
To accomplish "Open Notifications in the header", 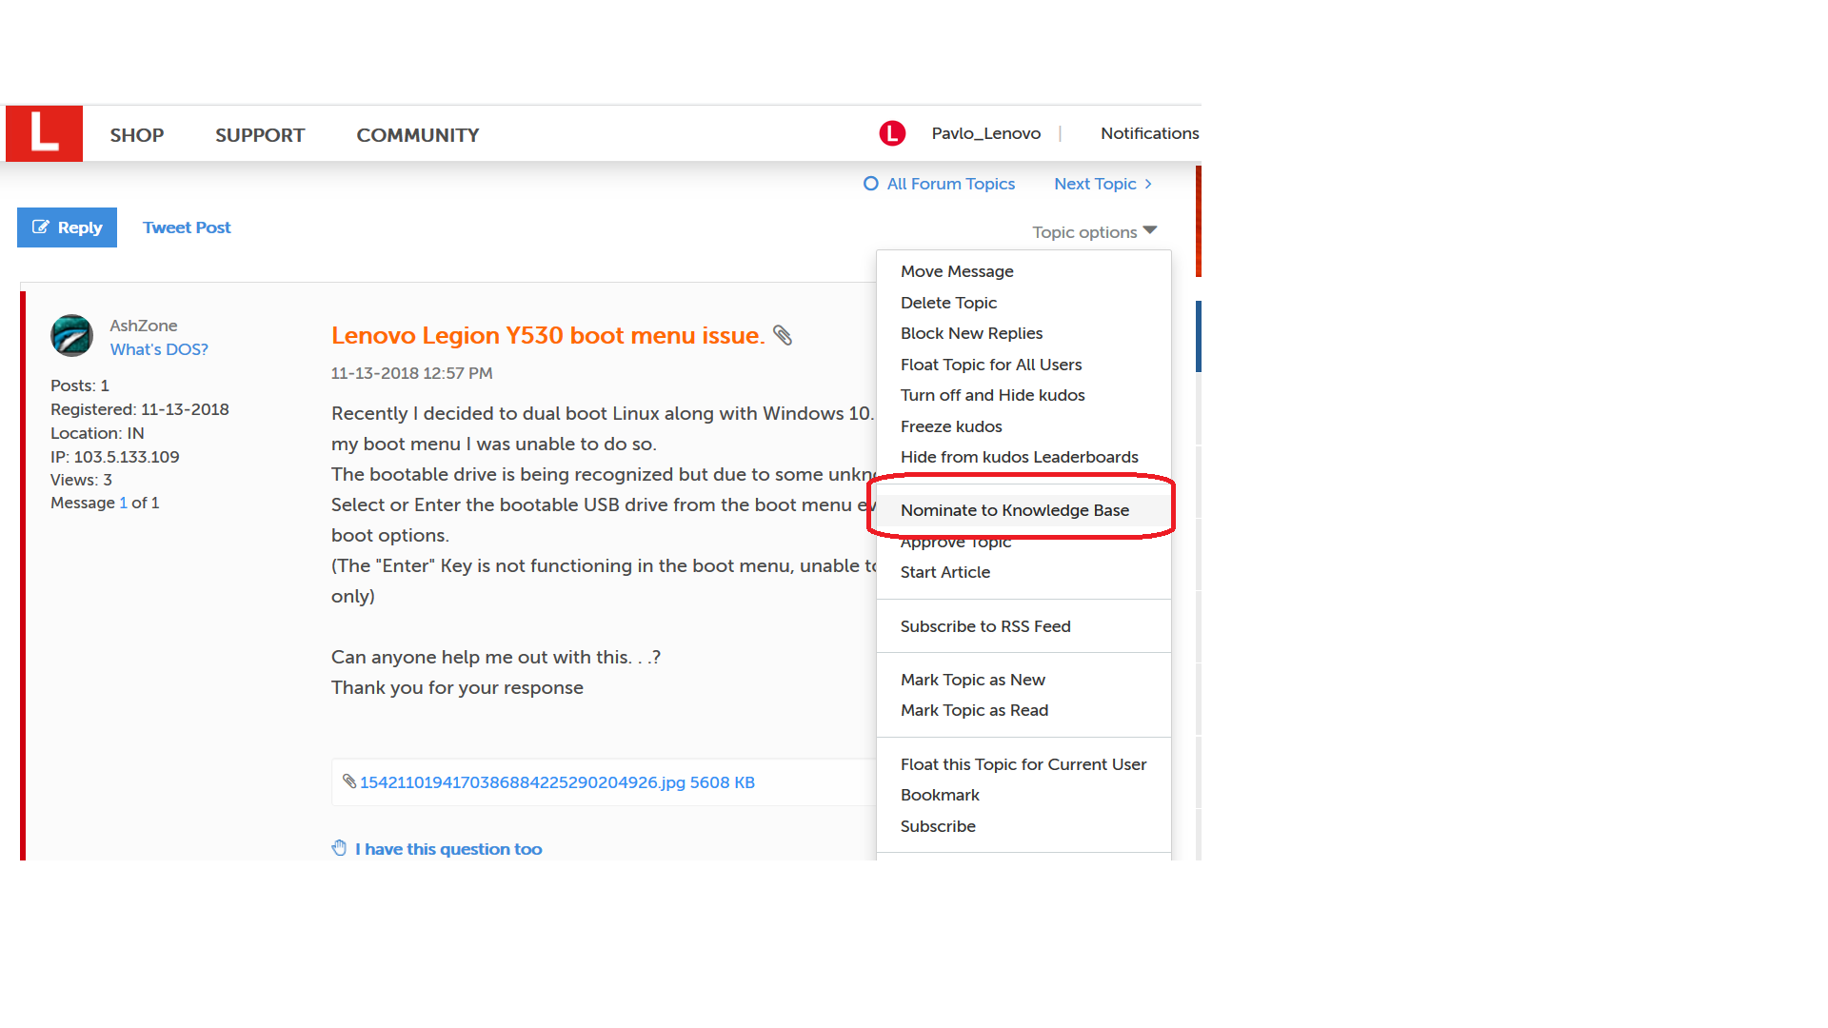I will pos(1150,133).
